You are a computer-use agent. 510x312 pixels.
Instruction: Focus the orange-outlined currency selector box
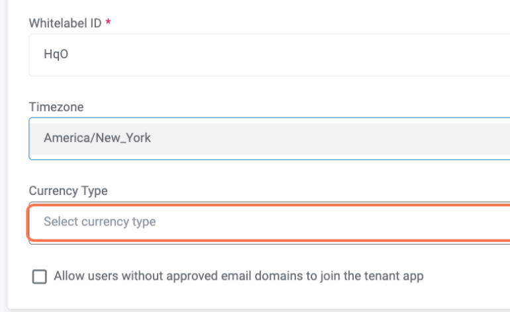click(331, 222)
